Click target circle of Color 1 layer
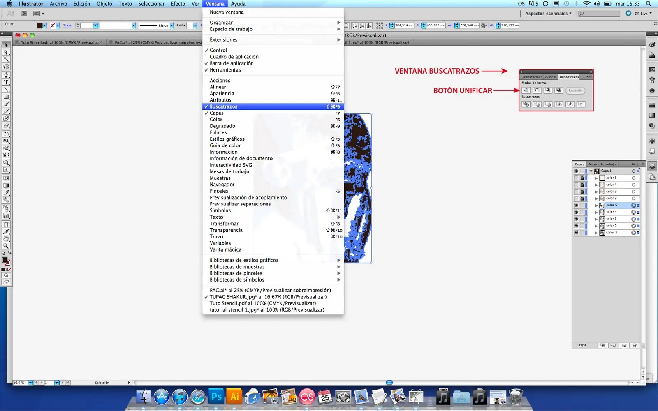 [633, 233]
